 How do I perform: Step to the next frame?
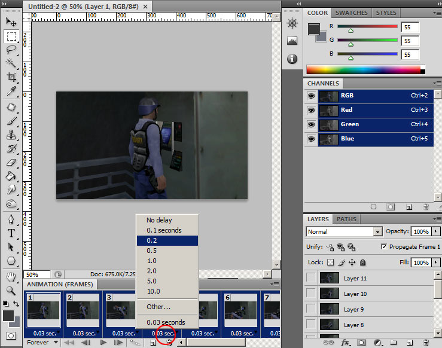click(118, 343)
